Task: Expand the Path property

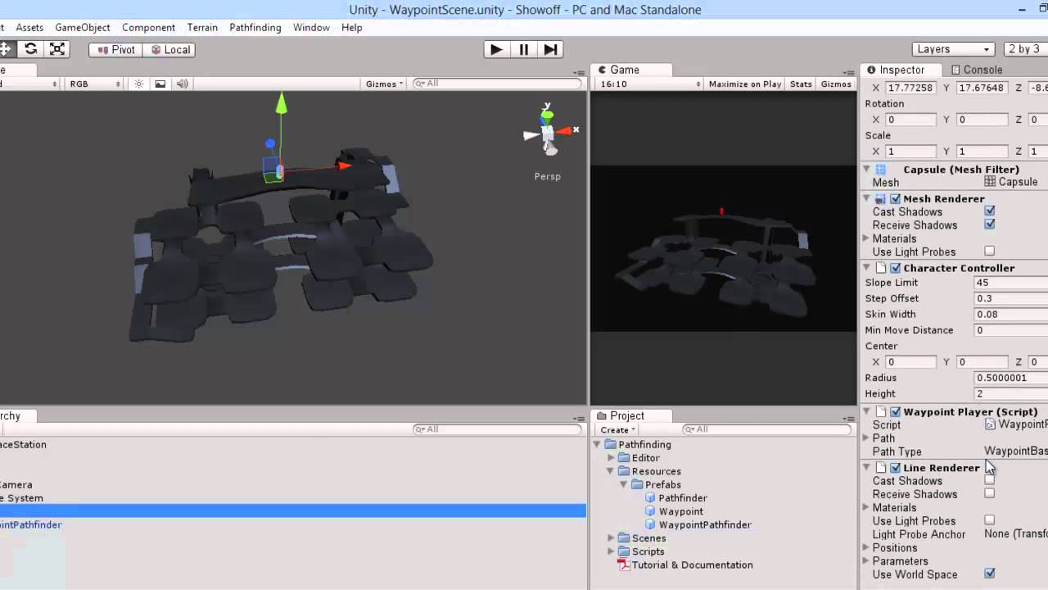Action: (x=866, y=438)
